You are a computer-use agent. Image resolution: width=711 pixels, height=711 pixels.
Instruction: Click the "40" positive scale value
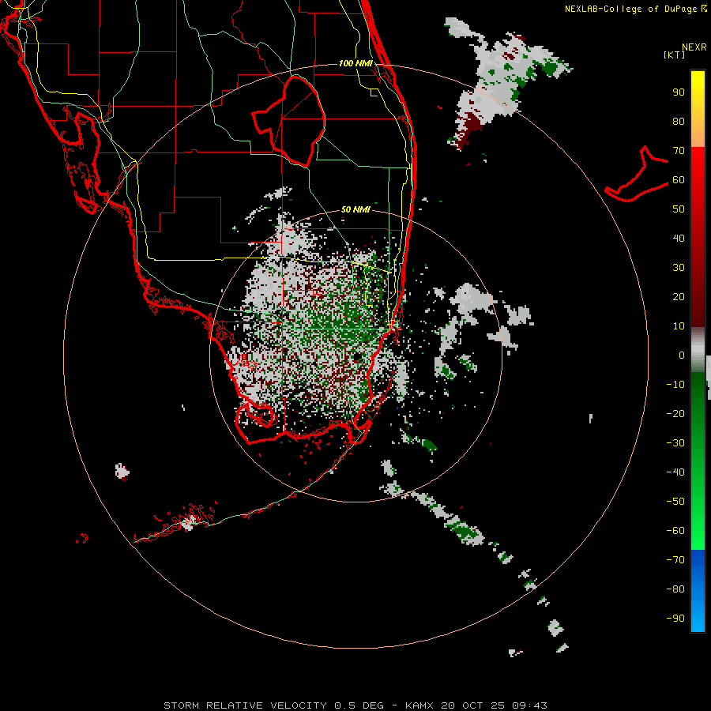pyautogui.click(x=679, y=239)
